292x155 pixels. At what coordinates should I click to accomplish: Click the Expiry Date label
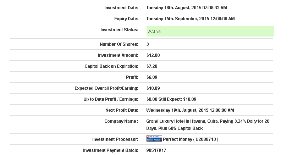click(x=126, y=19)
